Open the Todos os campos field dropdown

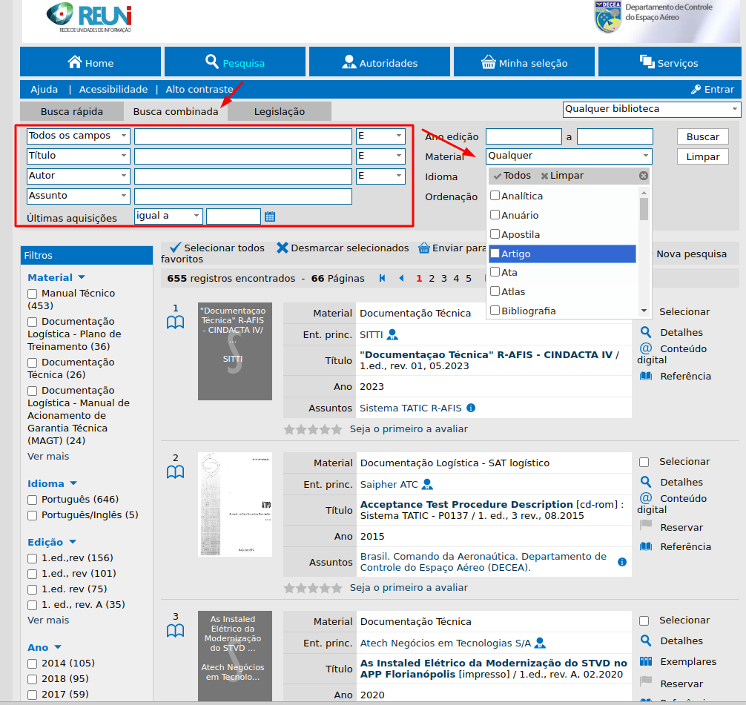tap(79, 136)
